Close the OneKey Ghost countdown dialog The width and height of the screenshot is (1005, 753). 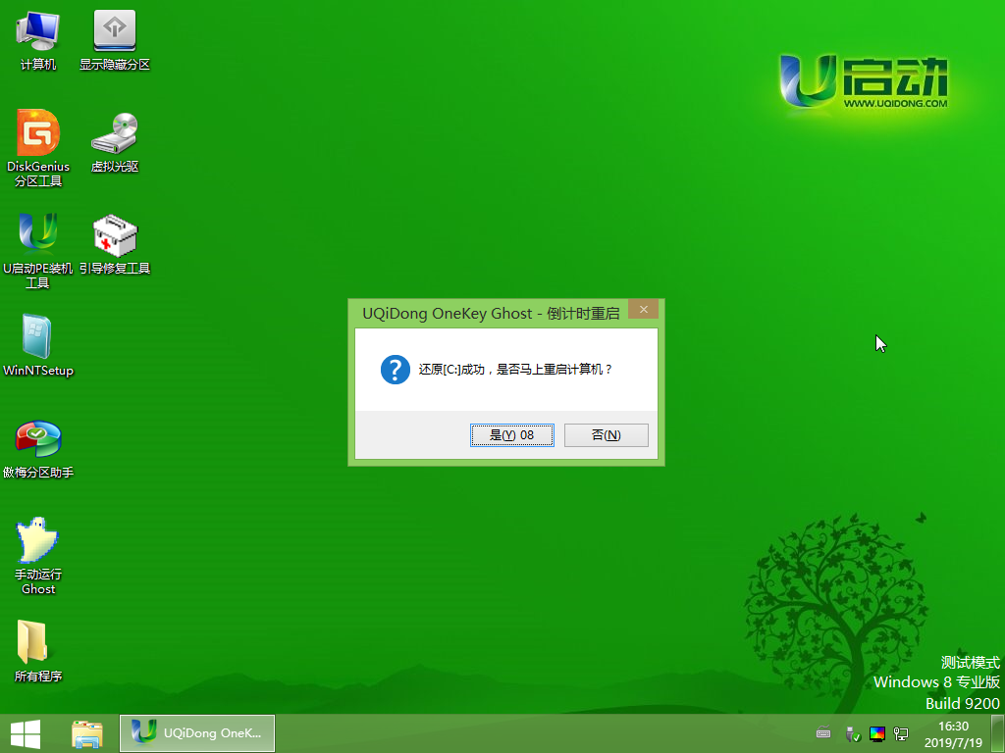click(x=644, y=309)
